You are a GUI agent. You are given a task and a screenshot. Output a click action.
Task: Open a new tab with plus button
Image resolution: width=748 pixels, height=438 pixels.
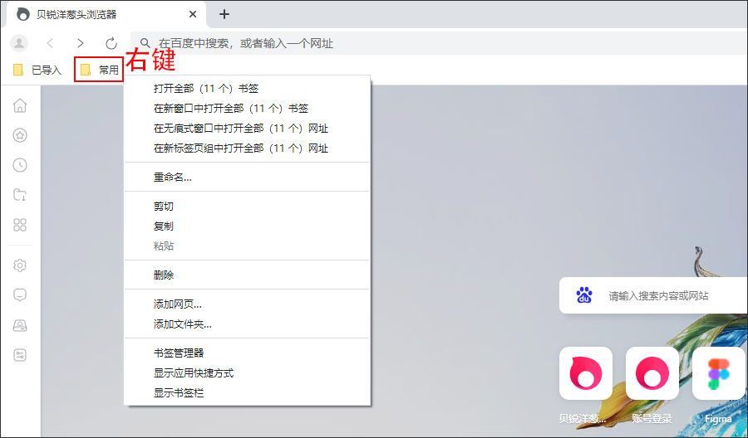coord(224,14)
